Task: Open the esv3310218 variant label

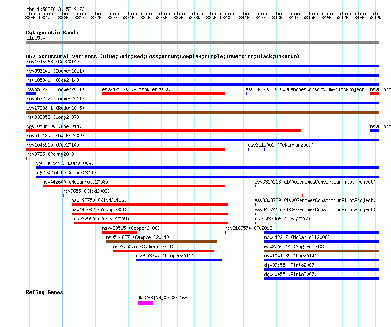Action: tap(315, 182)
